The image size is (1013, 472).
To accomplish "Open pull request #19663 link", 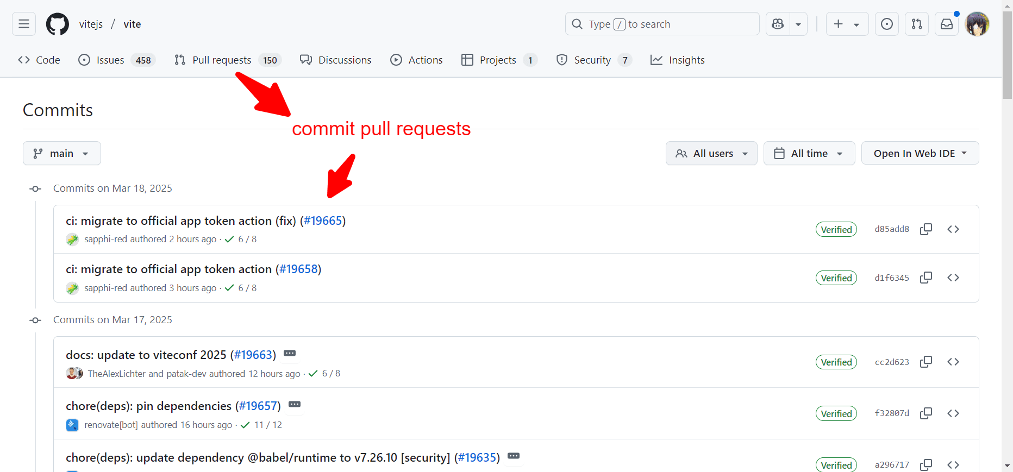I will (253, 355).
